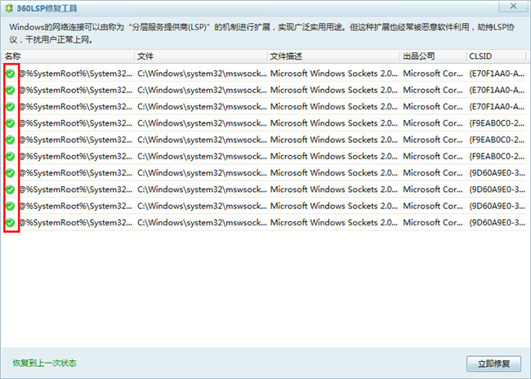
Task: Sort by the 名称 column header
Action: 68,56
